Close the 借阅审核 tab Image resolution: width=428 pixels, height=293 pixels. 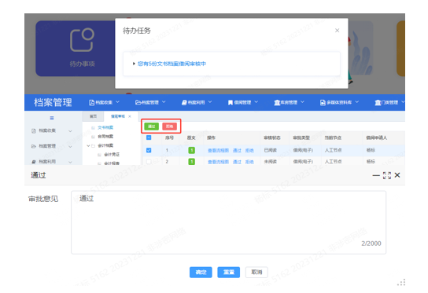[130, 116]
